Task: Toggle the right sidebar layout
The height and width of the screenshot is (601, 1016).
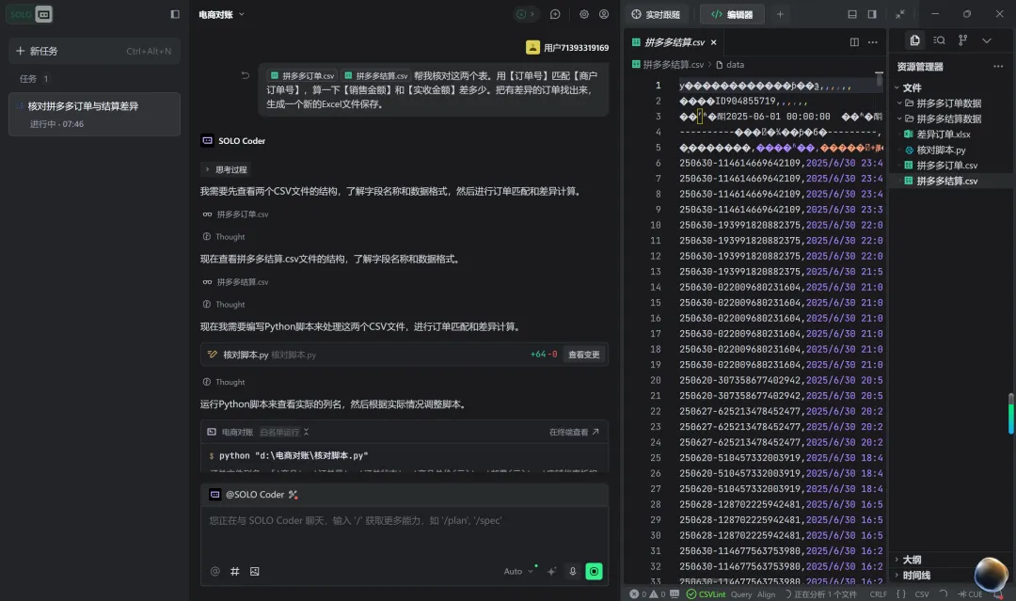Action: 872,14
